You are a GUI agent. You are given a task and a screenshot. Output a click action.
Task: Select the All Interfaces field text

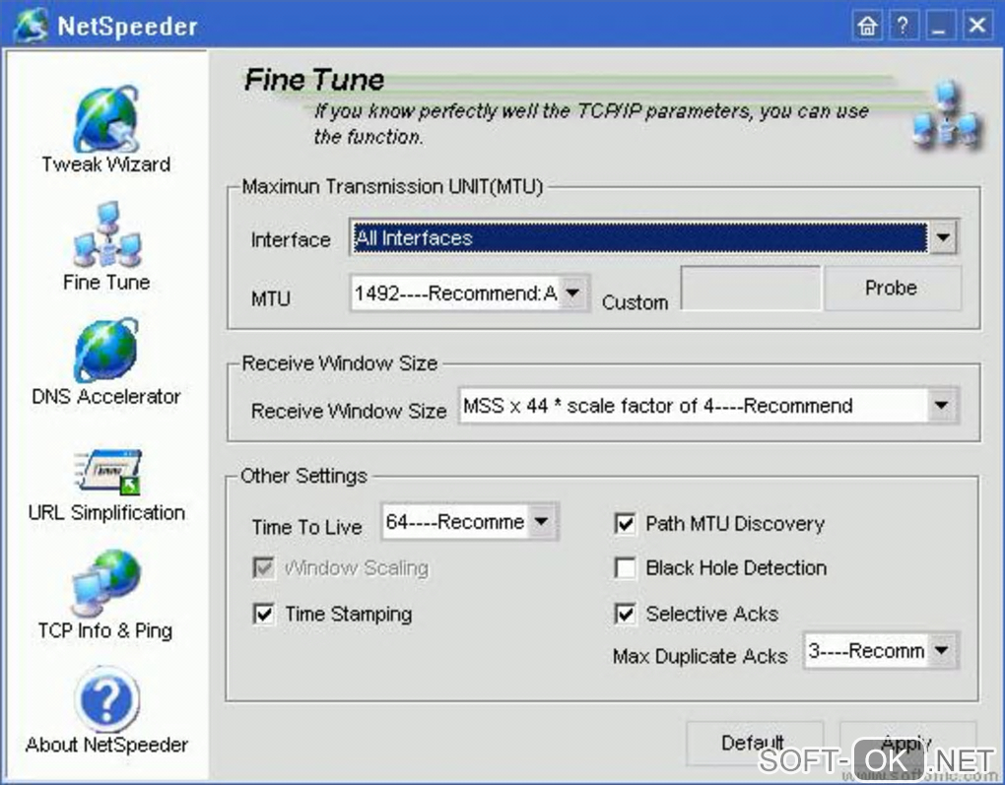[x=414, y=238]
